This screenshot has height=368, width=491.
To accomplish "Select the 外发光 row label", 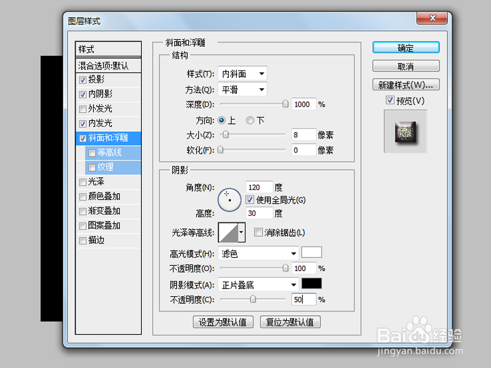I will tap(100, 109).
